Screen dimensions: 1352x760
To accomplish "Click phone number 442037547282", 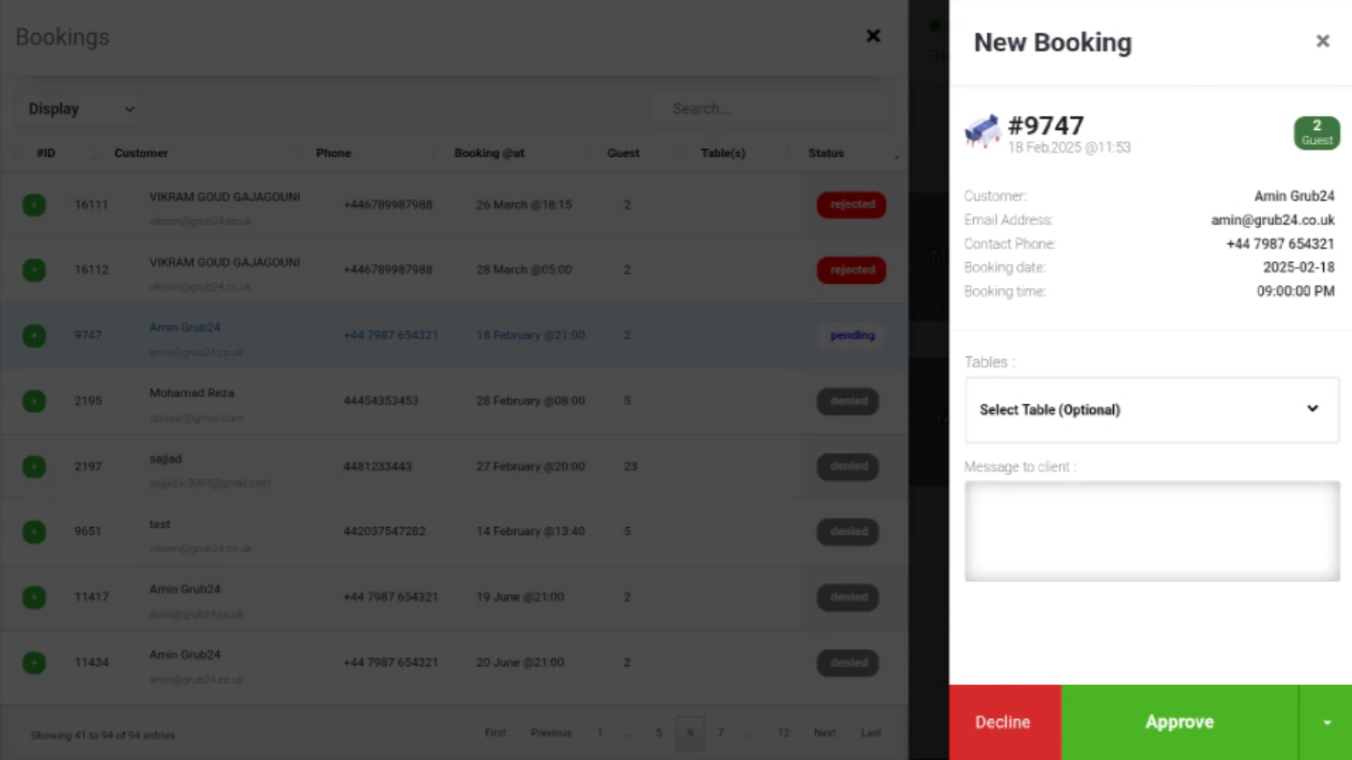I will click(384, 531).
